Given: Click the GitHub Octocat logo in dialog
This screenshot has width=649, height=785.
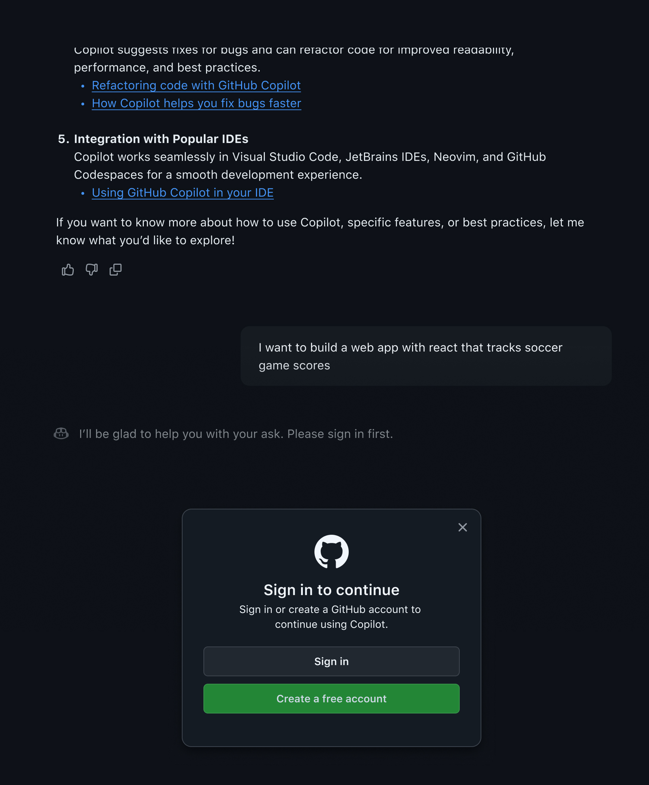Looking at the screenshot, I should pyautogui.click(x=331, y=552).
